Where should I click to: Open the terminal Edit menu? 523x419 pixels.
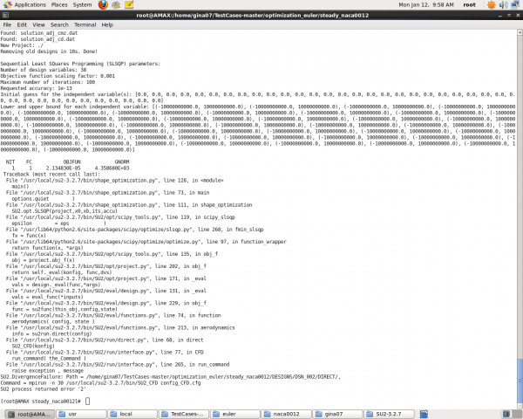pos(22,24)
